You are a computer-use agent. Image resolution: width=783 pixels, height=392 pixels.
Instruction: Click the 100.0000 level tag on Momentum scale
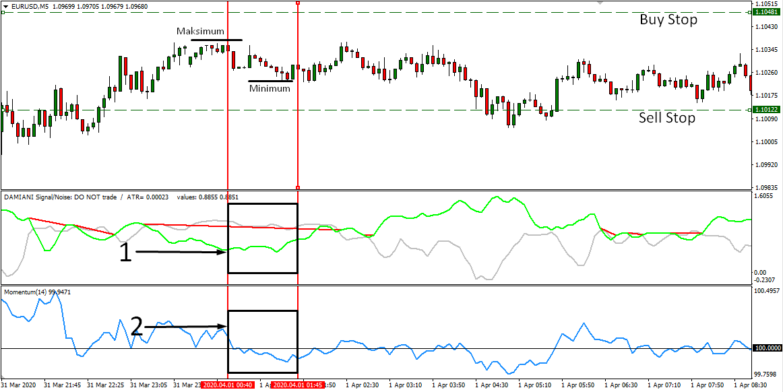(x=768, y=348)
